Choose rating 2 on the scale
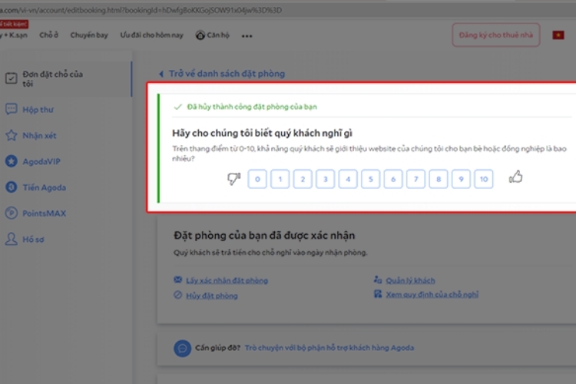The width and height of the screenshot is (576, 384). [x=303, y=179]
